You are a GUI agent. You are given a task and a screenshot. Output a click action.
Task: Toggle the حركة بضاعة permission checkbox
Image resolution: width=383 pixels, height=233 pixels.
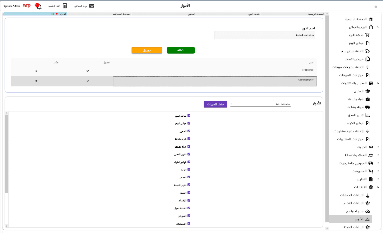tap(189, 146)
